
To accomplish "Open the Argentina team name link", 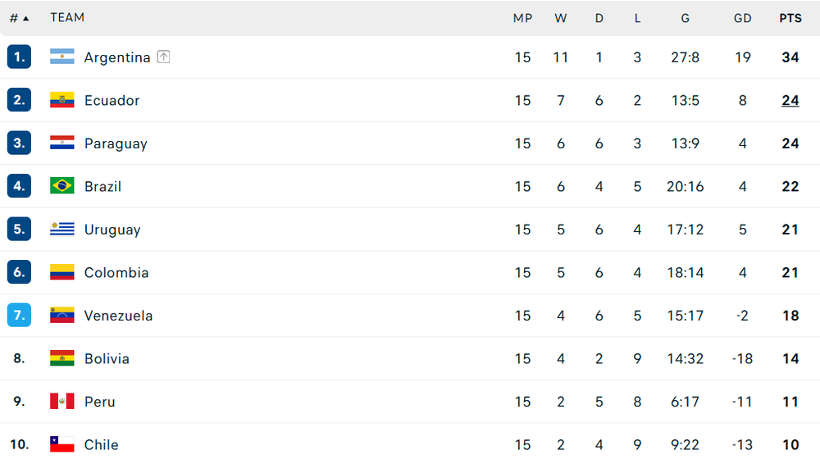I will (117, 57).
